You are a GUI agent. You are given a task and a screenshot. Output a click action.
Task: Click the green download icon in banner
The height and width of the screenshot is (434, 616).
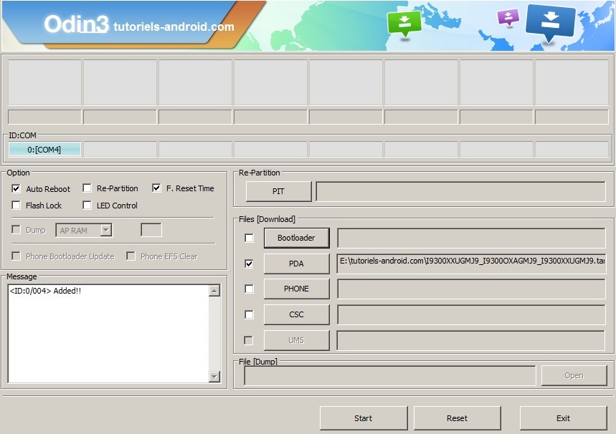[404, 23]
